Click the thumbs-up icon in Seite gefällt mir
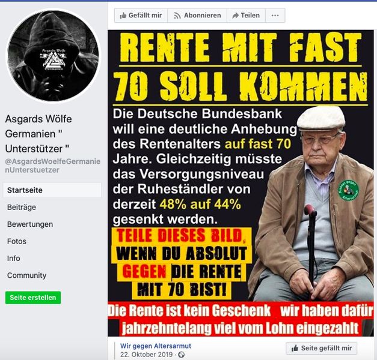Image resolution: width=377 pixels, height=360 pixels. click(x=295, y=348)
